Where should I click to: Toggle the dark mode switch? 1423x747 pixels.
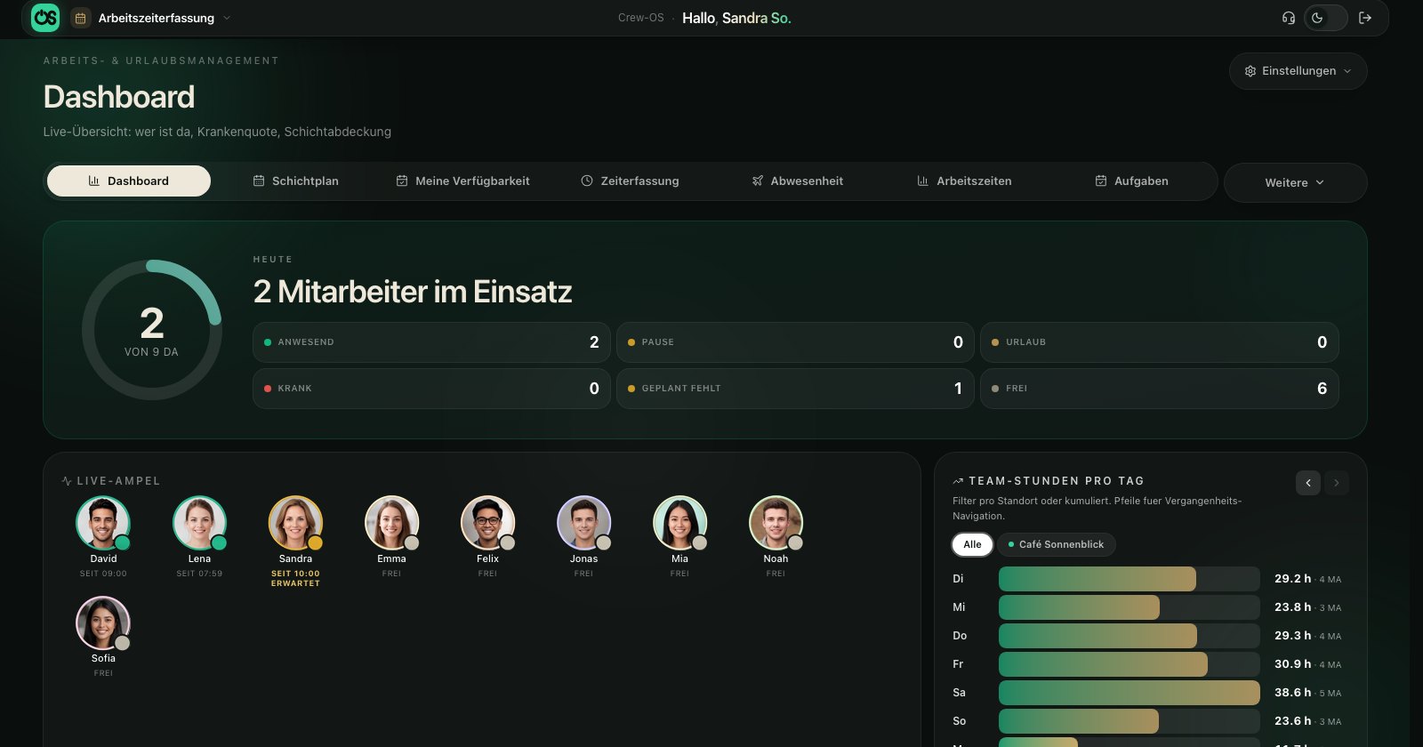1325,18
